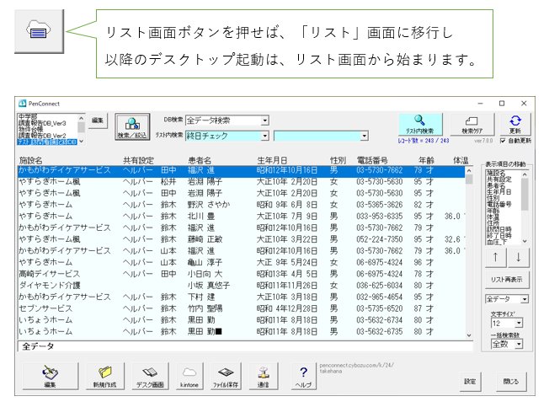The height and width of the screenshot is (407, 549).
Task: Select 体温 in 表示項目の移動 list
Action: [x=493, y=217]
